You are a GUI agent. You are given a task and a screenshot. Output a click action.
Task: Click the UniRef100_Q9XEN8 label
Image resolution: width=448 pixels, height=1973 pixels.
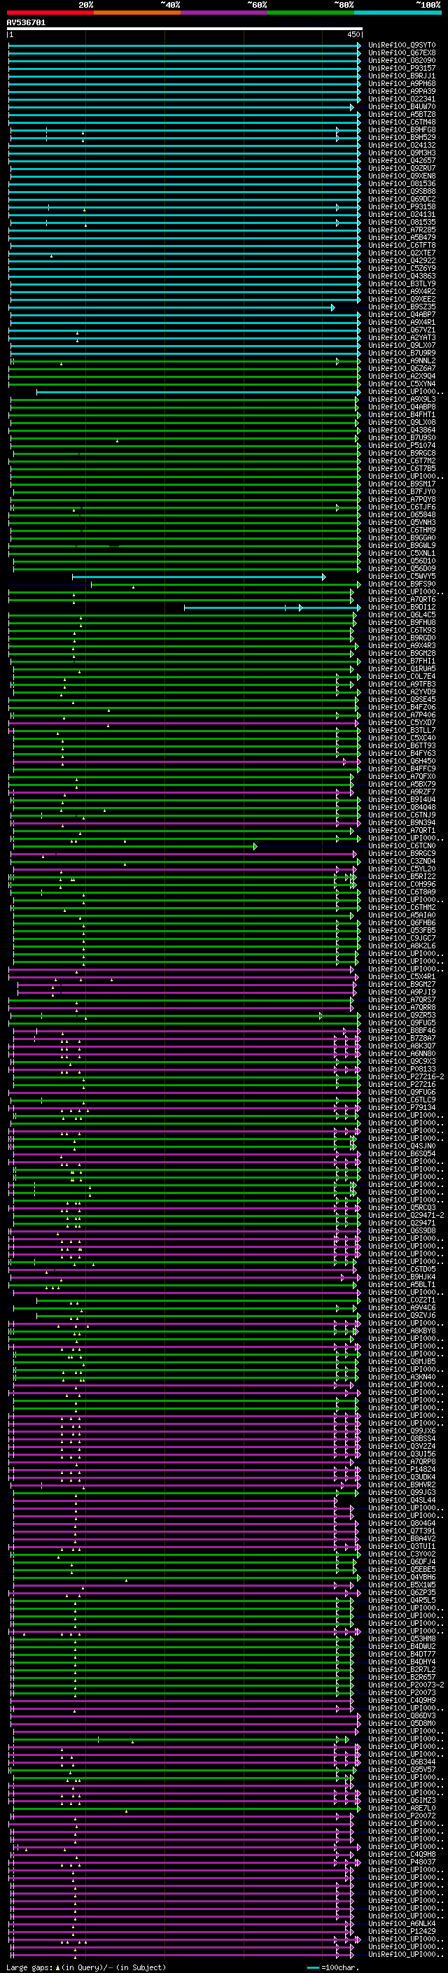[401, 176]
